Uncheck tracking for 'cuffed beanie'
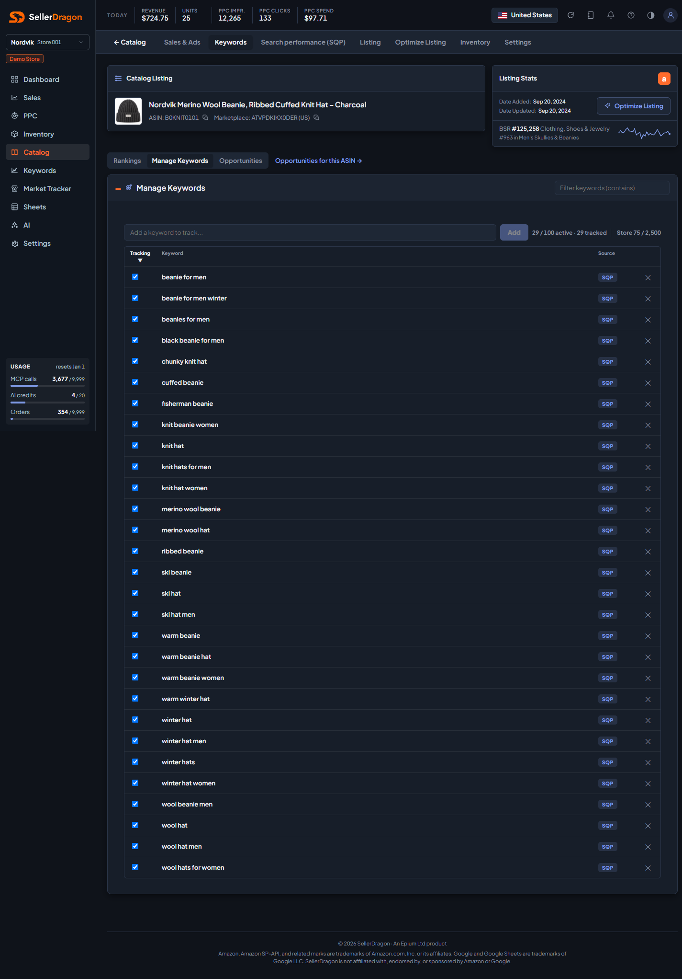This screenshot has height=979, width=682. click(135, 382)
